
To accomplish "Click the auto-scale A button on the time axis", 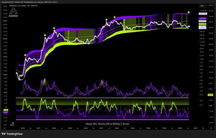I will pos(203,128).
